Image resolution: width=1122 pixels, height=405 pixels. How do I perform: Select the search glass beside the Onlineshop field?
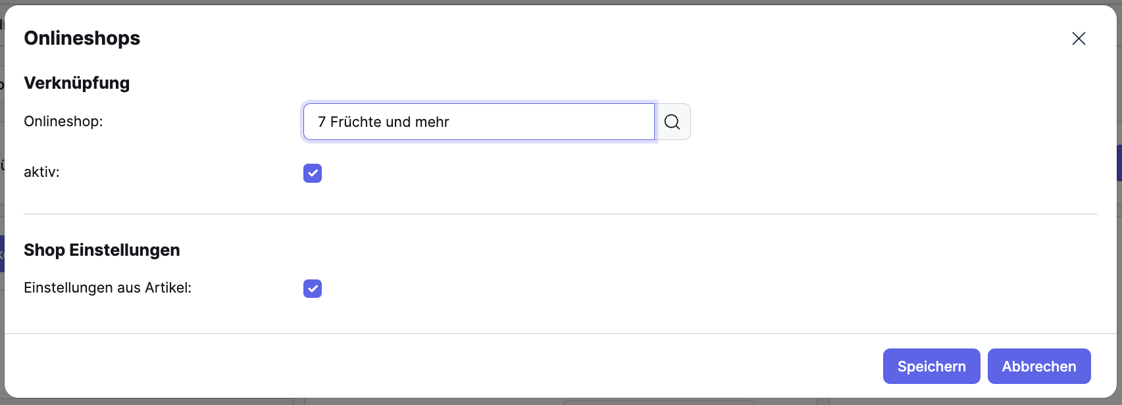pos(672,122)
